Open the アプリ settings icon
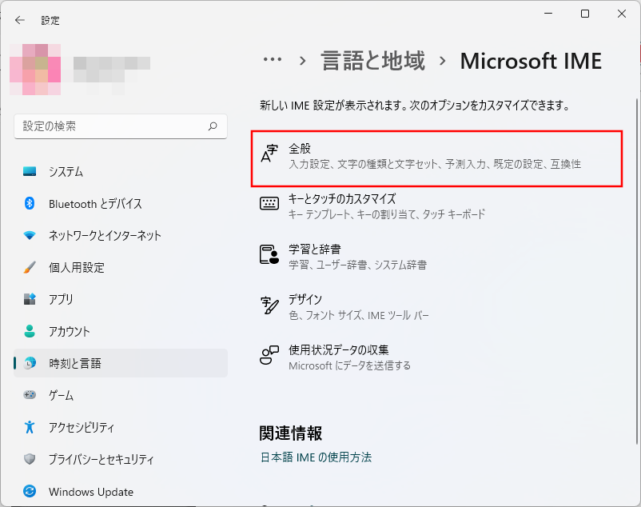Viewport: 641px width, 507px height. [x=30, y=300]
